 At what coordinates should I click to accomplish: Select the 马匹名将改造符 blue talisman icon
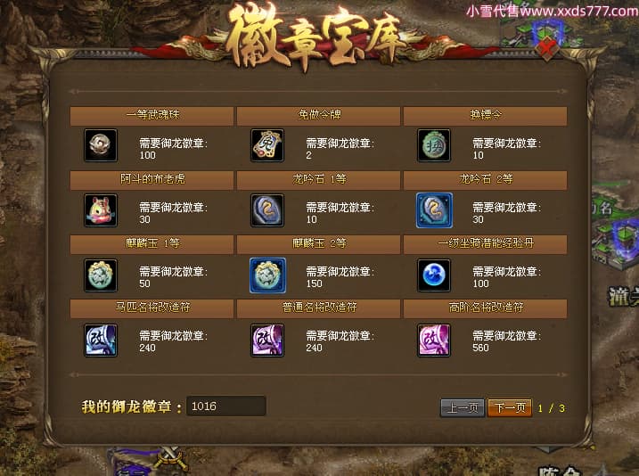[x=101, y=341]
